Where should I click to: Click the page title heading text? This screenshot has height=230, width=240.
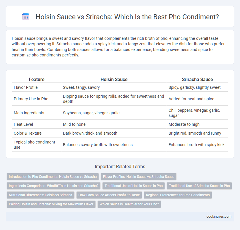[127, 17]
